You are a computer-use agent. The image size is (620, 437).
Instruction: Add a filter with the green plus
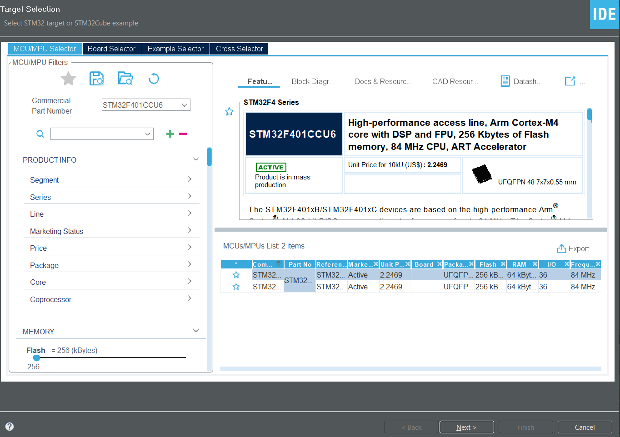click(x=170, y=134)
